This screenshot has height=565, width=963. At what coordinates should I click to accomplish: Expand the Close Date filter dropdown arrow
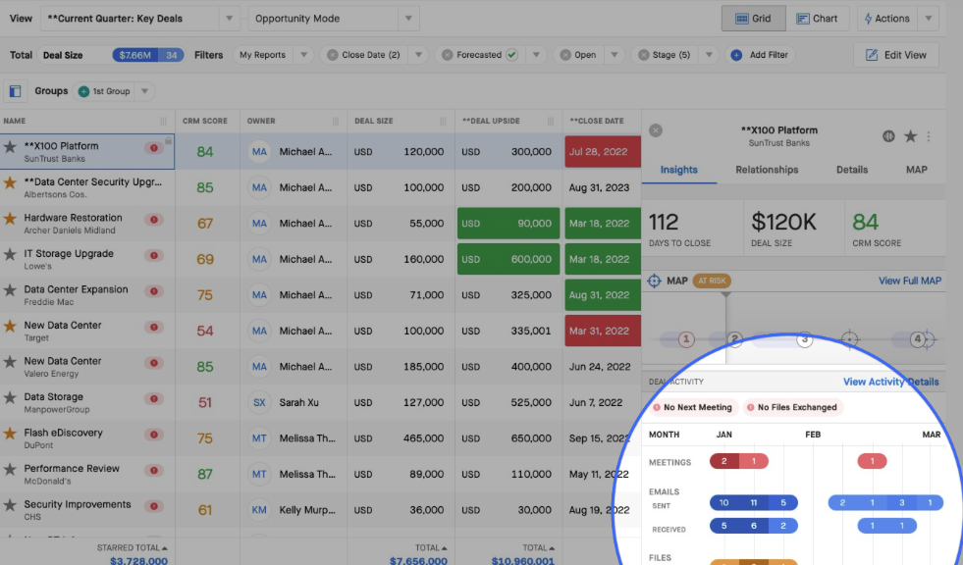[418, 55]
